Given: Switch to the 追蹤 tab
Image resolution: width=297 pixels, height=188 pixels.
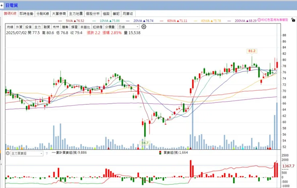Looking at the screenshot, I should pos(106,14).
